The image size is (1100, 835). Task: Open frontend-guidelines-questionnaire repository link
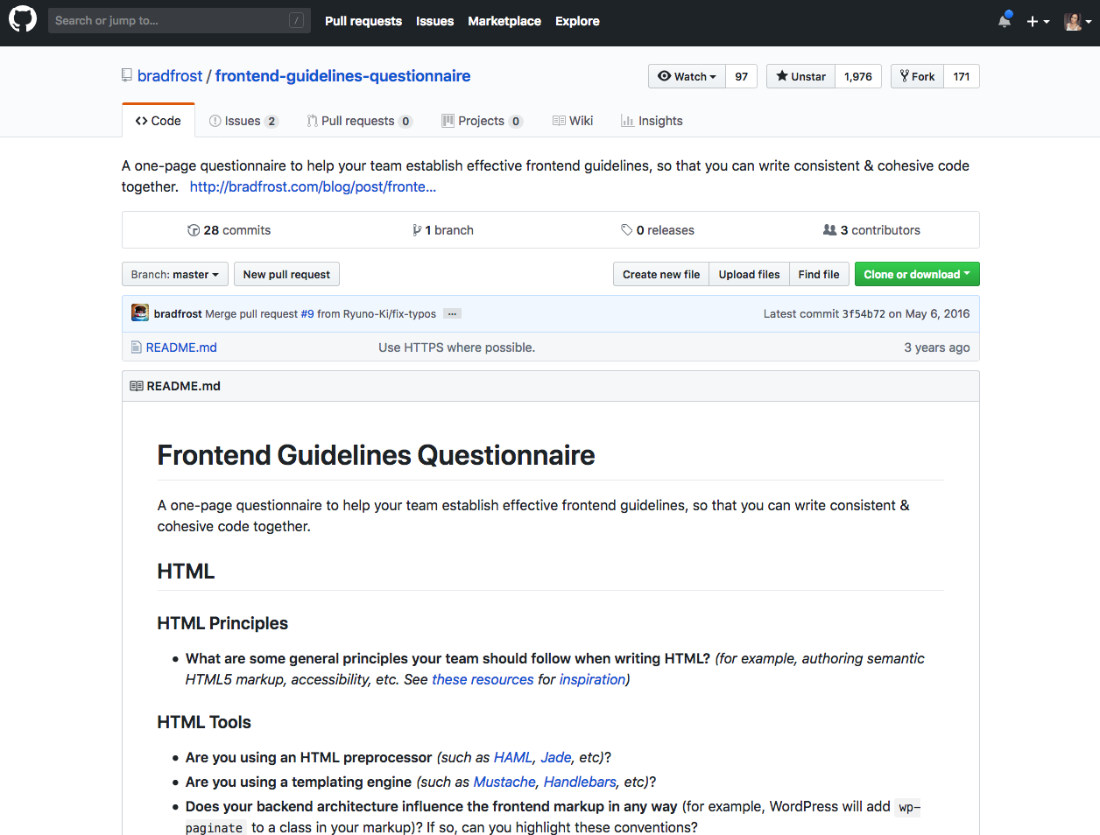tap(342, 76)
